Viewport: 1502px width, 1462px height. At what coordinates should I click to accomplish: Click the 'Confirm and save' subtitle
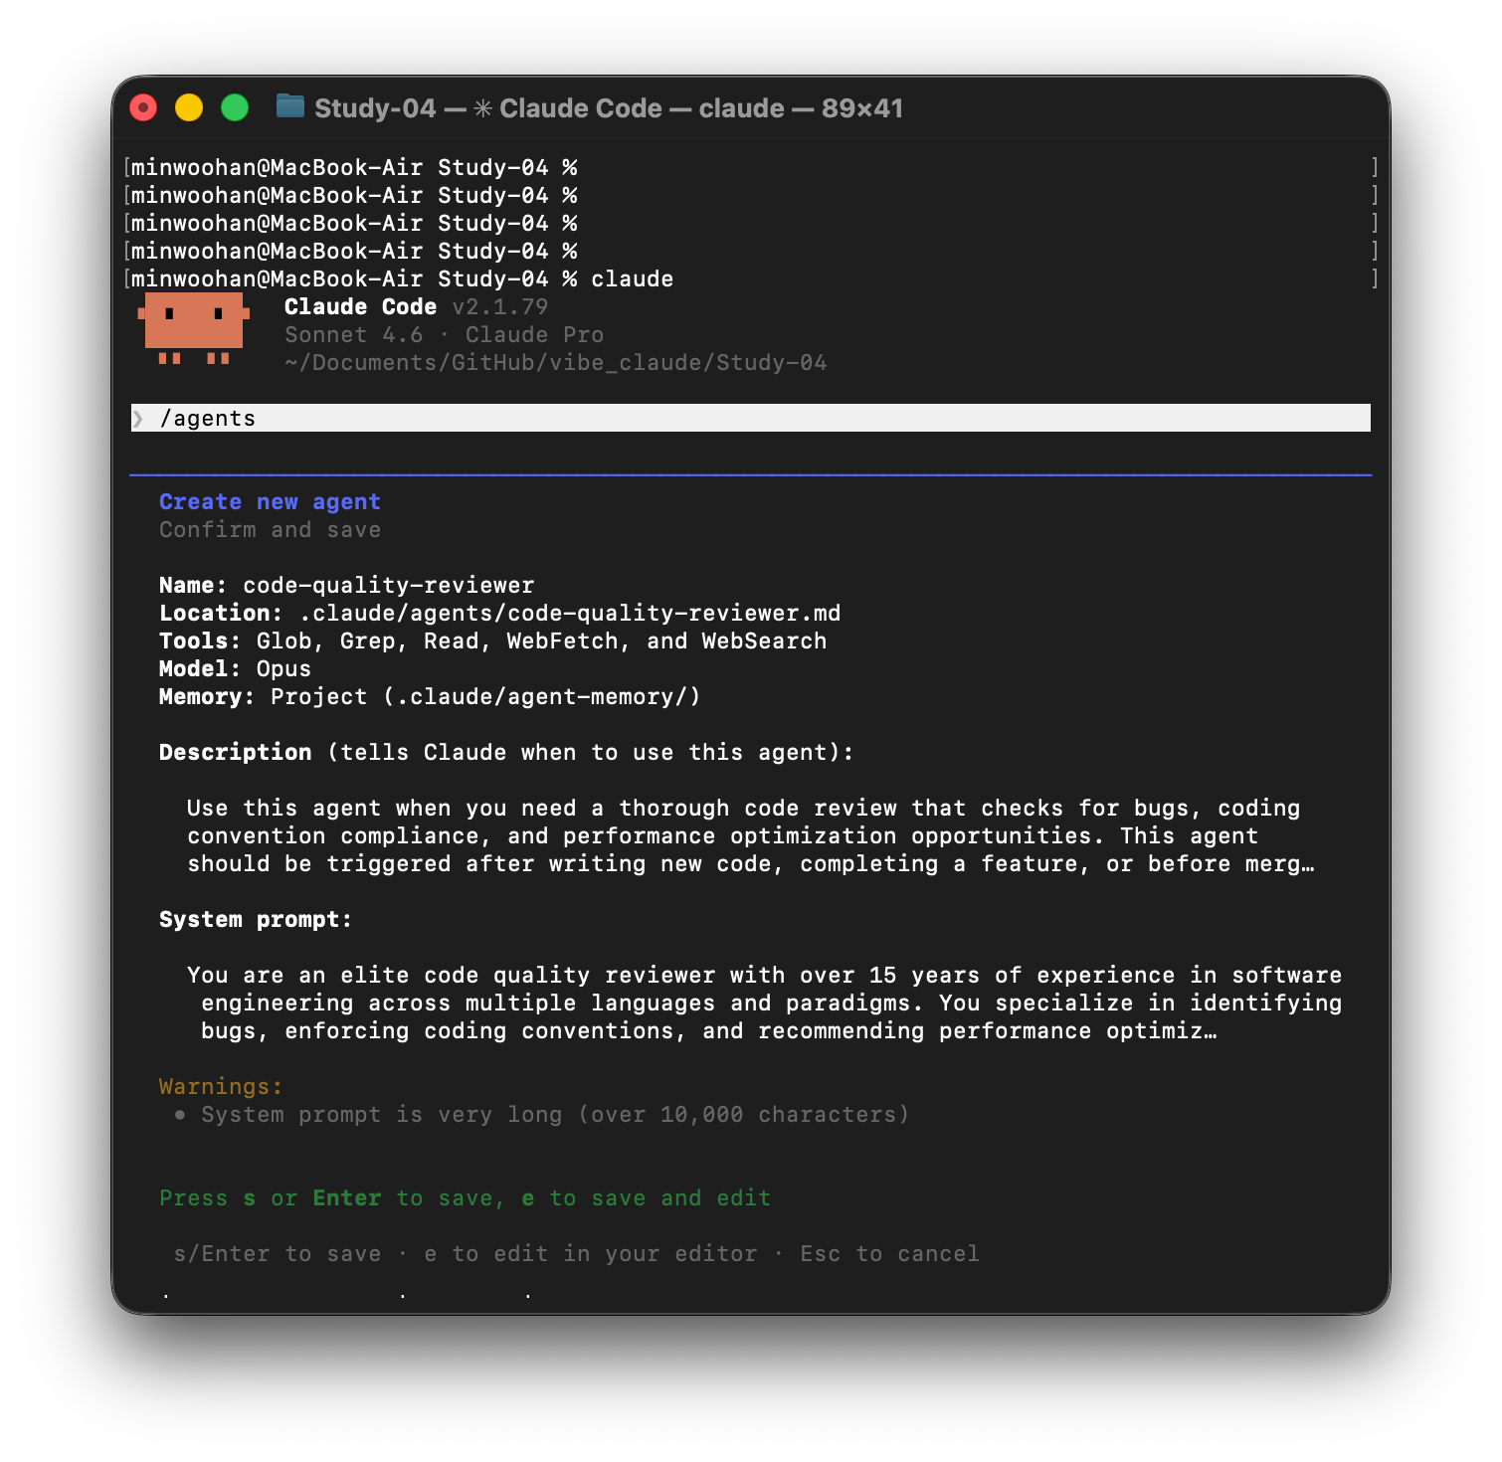point(270,530)
